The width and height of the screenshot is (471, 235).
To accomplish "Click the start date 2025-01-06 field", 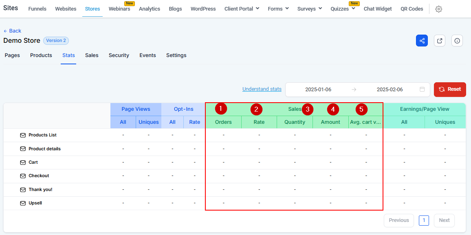I will 318,90.
